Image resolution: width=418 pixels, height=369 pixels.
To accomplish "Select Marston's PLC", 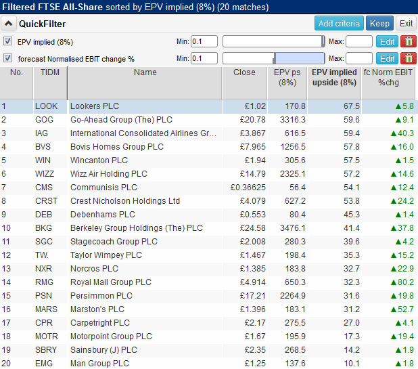I will pyautogui.click(x=208, y=309).
